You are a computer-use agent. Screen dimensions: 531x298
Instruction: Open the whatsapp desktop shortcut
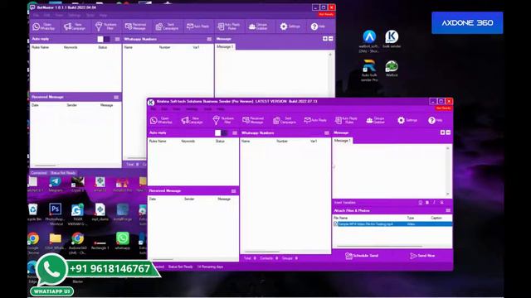123,241
